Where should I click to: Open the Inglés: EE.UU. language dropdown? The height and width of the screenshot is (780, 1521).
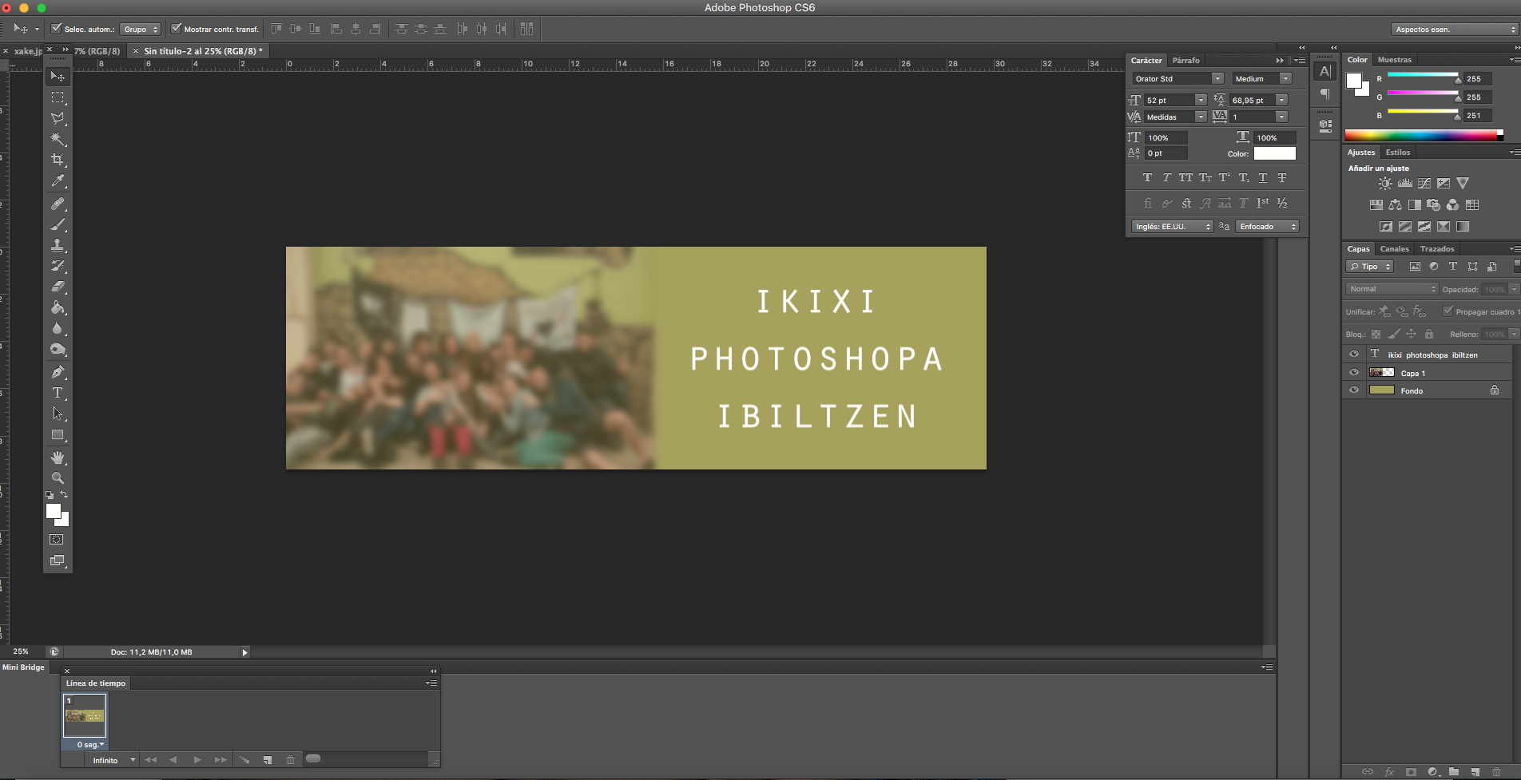(x=1172, y=227)
